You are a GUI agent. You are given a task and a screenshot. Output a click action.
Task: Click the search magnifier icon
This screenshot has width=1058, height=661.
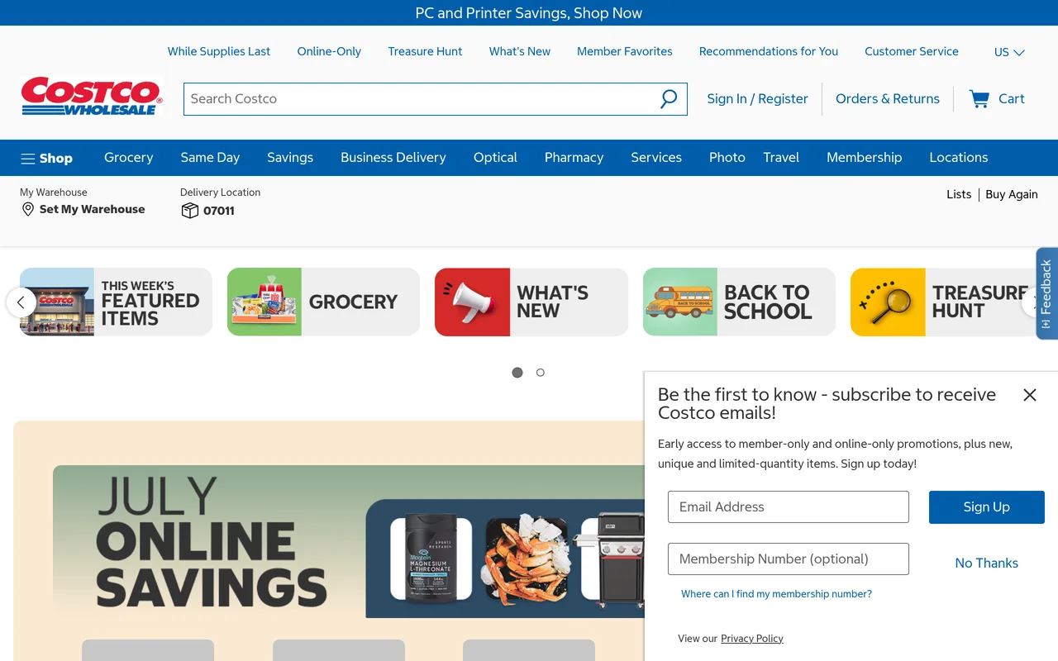click(x=669, y=99)
